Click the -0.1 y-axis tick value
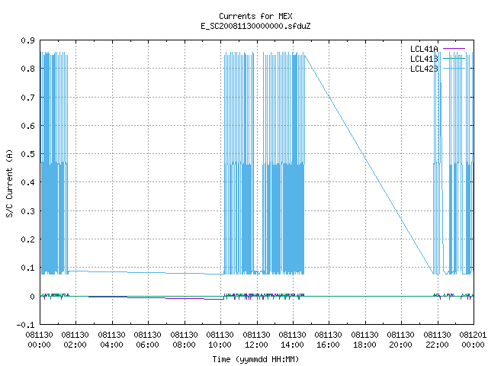Screen dimensions: 488x366 pos(25,325)
